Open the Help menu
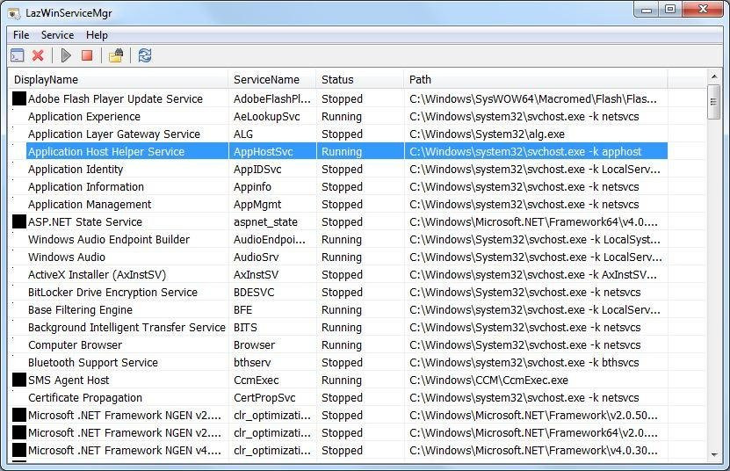Screen dimensions: 730x471 point(97,35)
